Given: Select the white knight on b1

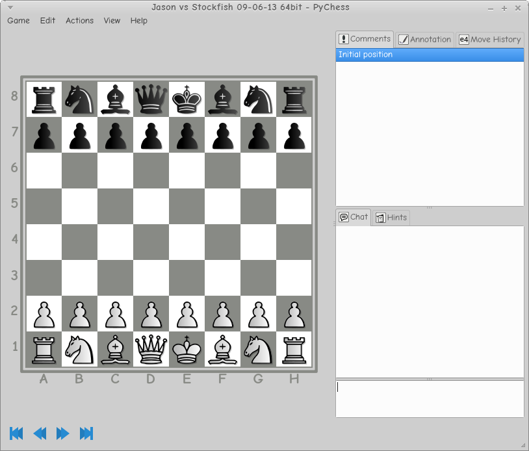Looking at the screenshot, I should [x=79, y=350].
